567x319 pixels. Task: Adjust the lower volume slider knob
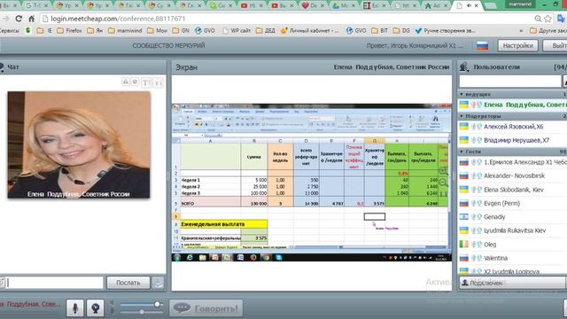pos(142,311)
